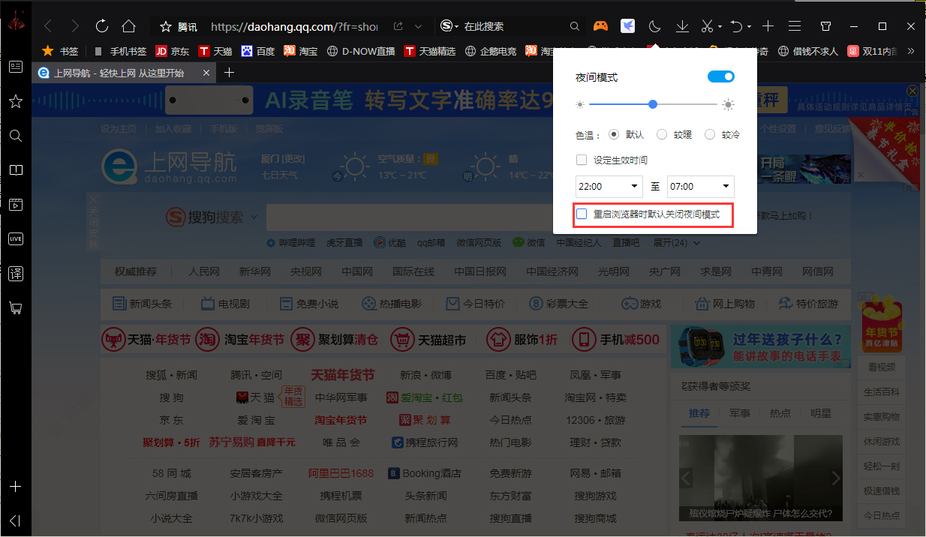The image size is (926, 537).
Task: Select the 较暖 color temperature option
Action: (x=661, y=133)
